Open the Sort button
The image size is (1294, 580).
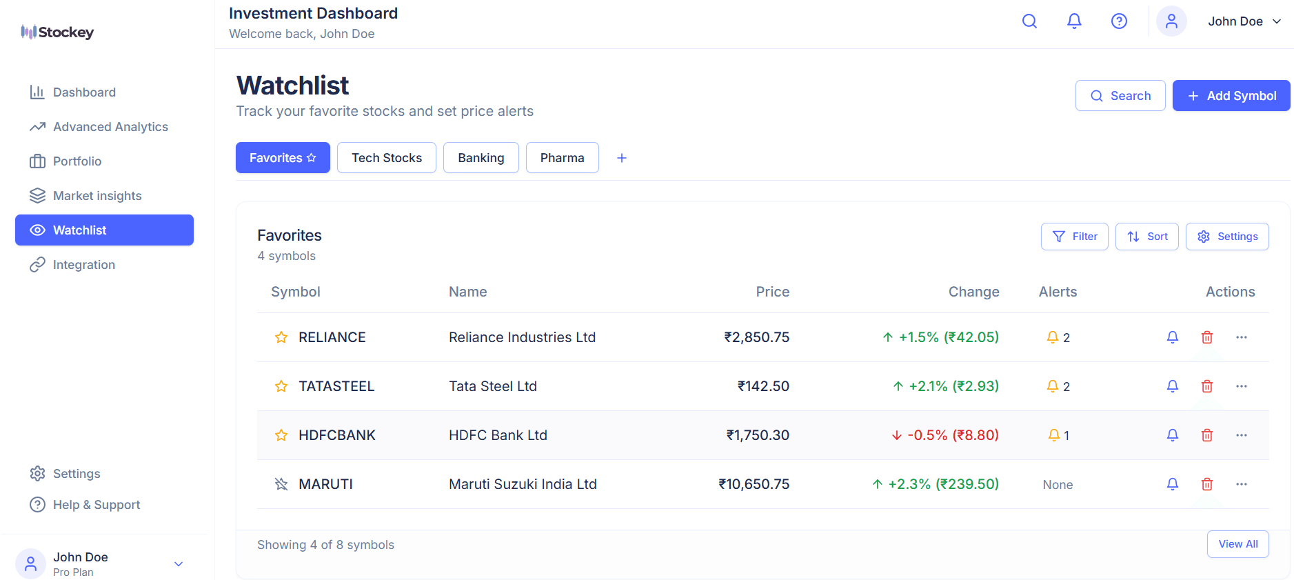click(x=1147, y=237)
